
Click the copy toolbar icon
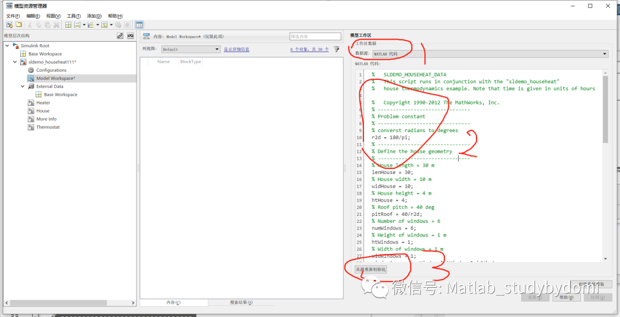click(39, 25)
